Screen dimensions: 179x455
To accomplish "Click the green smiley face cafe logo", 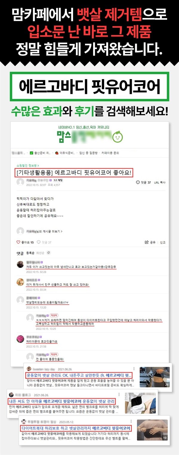I will [x=118, y=137].
